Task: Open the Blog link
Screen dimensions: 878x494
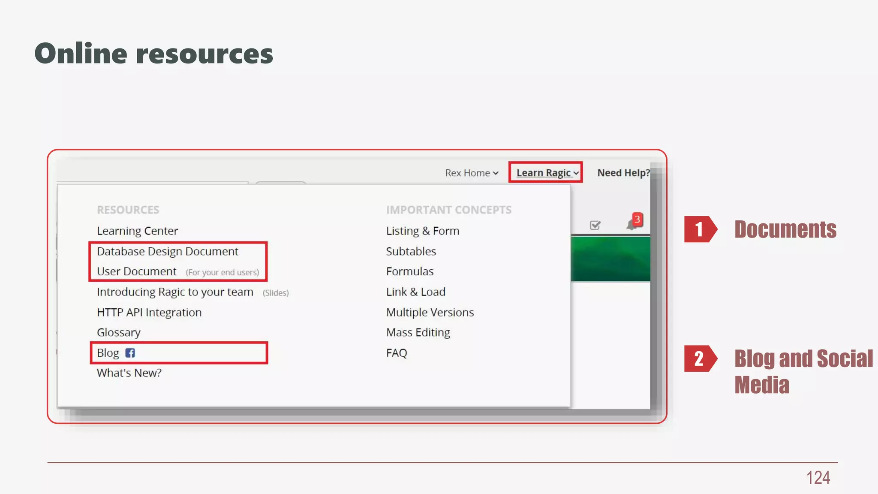Action: pyautogui.click(x=108, y=353)
